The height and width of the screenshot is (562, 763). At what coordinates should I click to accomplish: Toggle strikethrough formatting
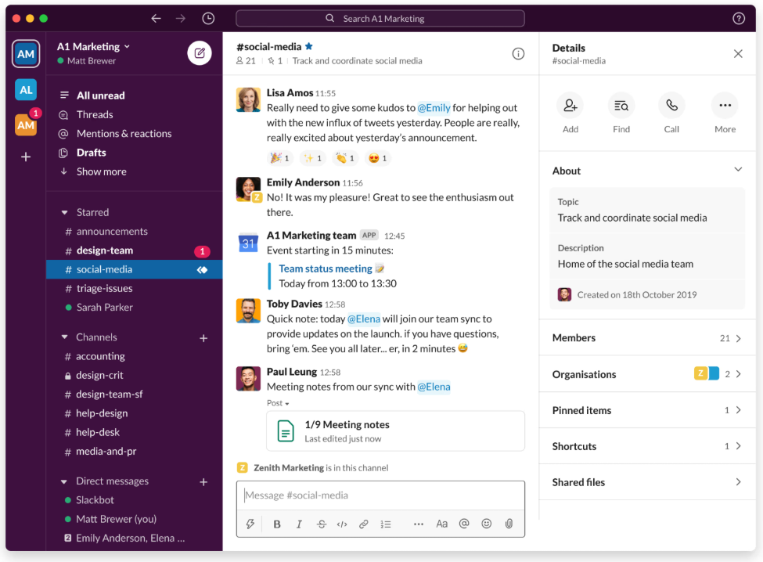pyautogui.click(x=321, y=524)
